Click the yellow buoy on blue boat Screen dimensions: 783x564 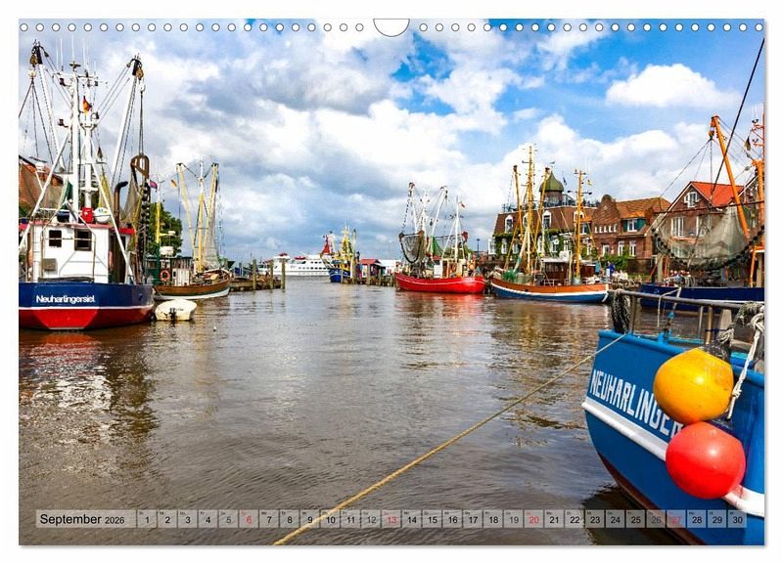click(693, 386)
